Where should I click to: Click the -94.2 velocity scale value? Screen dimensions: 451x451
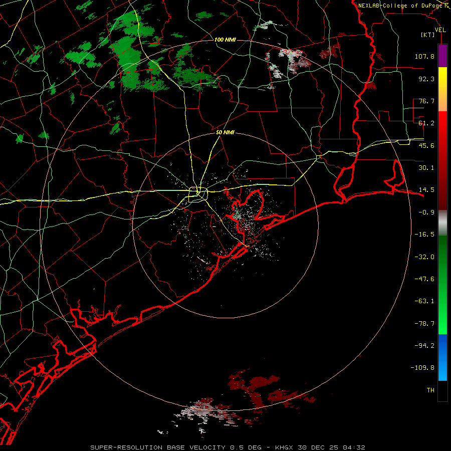pos(424,346)
